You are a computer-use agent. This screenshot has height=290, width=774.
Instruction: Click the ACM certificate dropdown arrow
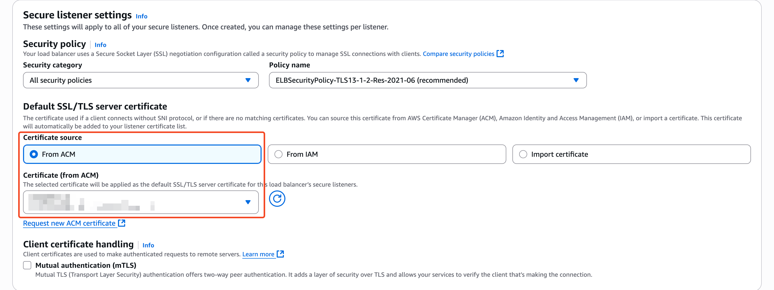point(248,202)
